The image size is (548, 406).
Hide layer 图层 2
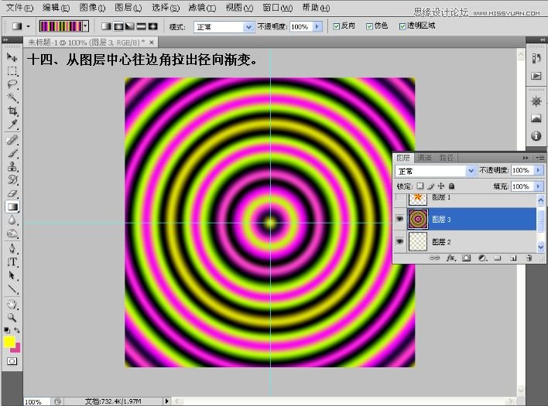399,241
